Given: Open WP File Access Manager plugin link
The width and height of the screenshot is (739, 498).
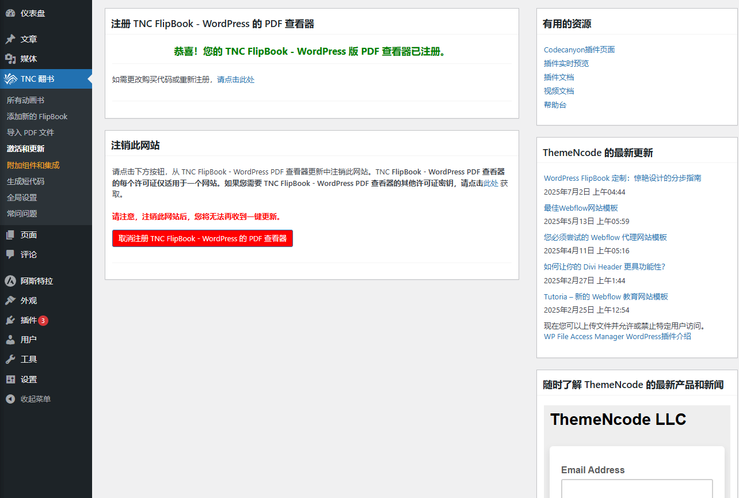Looking at the screenshot, I should click(x=617, y=336).
